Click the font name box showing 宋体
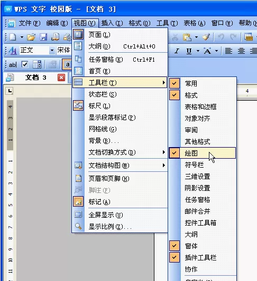 point(64,51)
